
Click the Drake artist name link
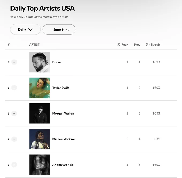pos(56,62)
